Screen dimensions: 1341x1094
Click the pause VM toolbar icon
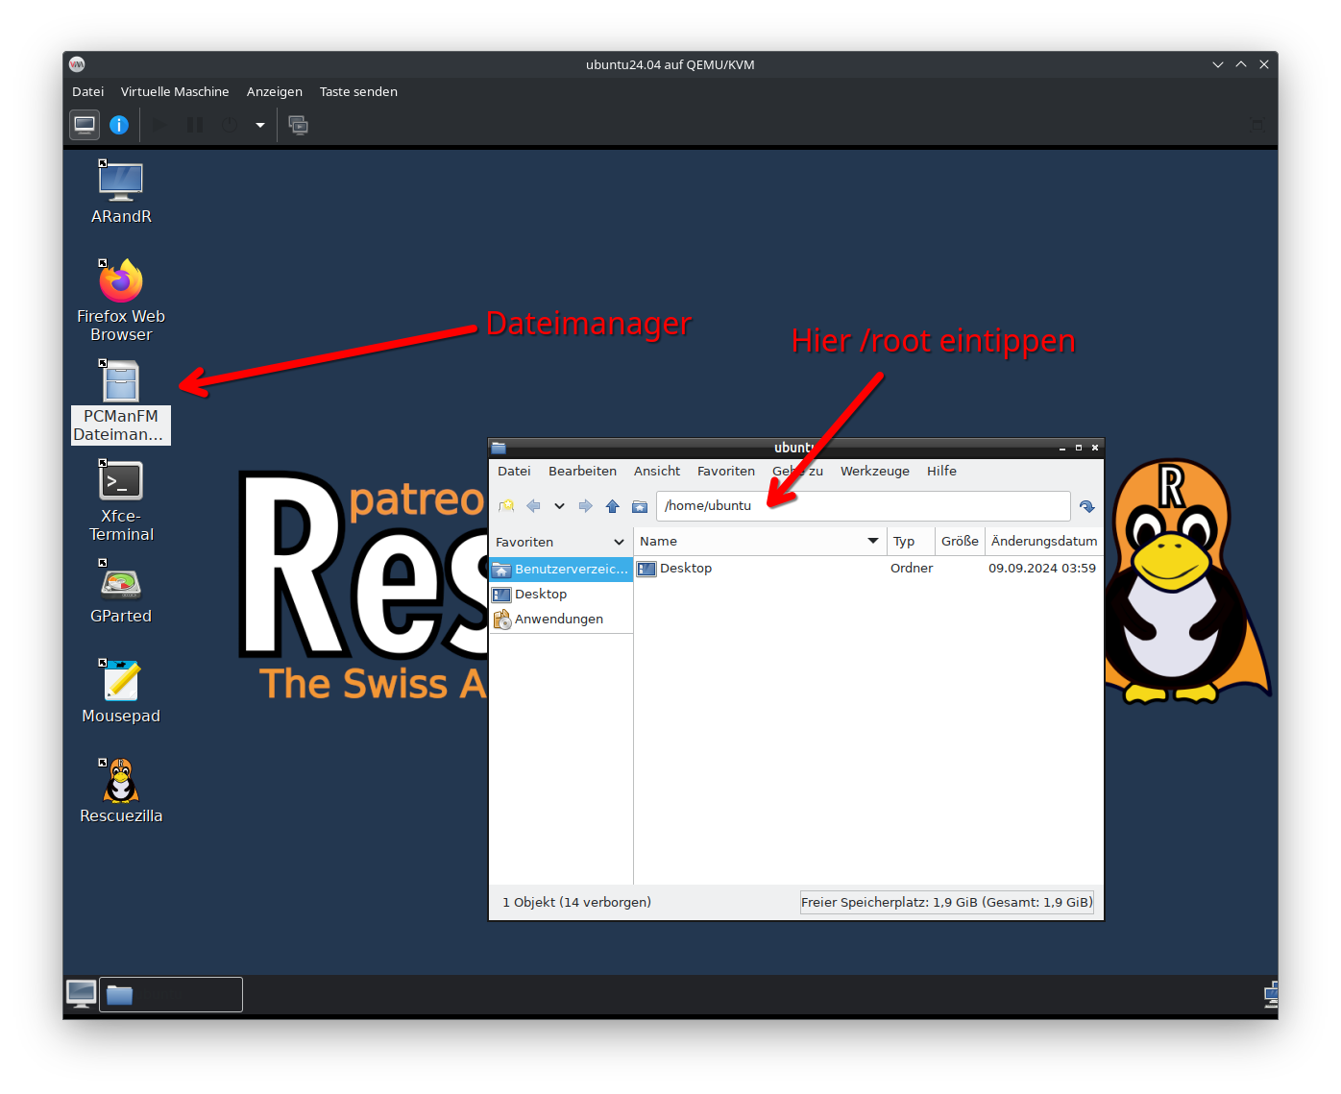tap(195, 125)
